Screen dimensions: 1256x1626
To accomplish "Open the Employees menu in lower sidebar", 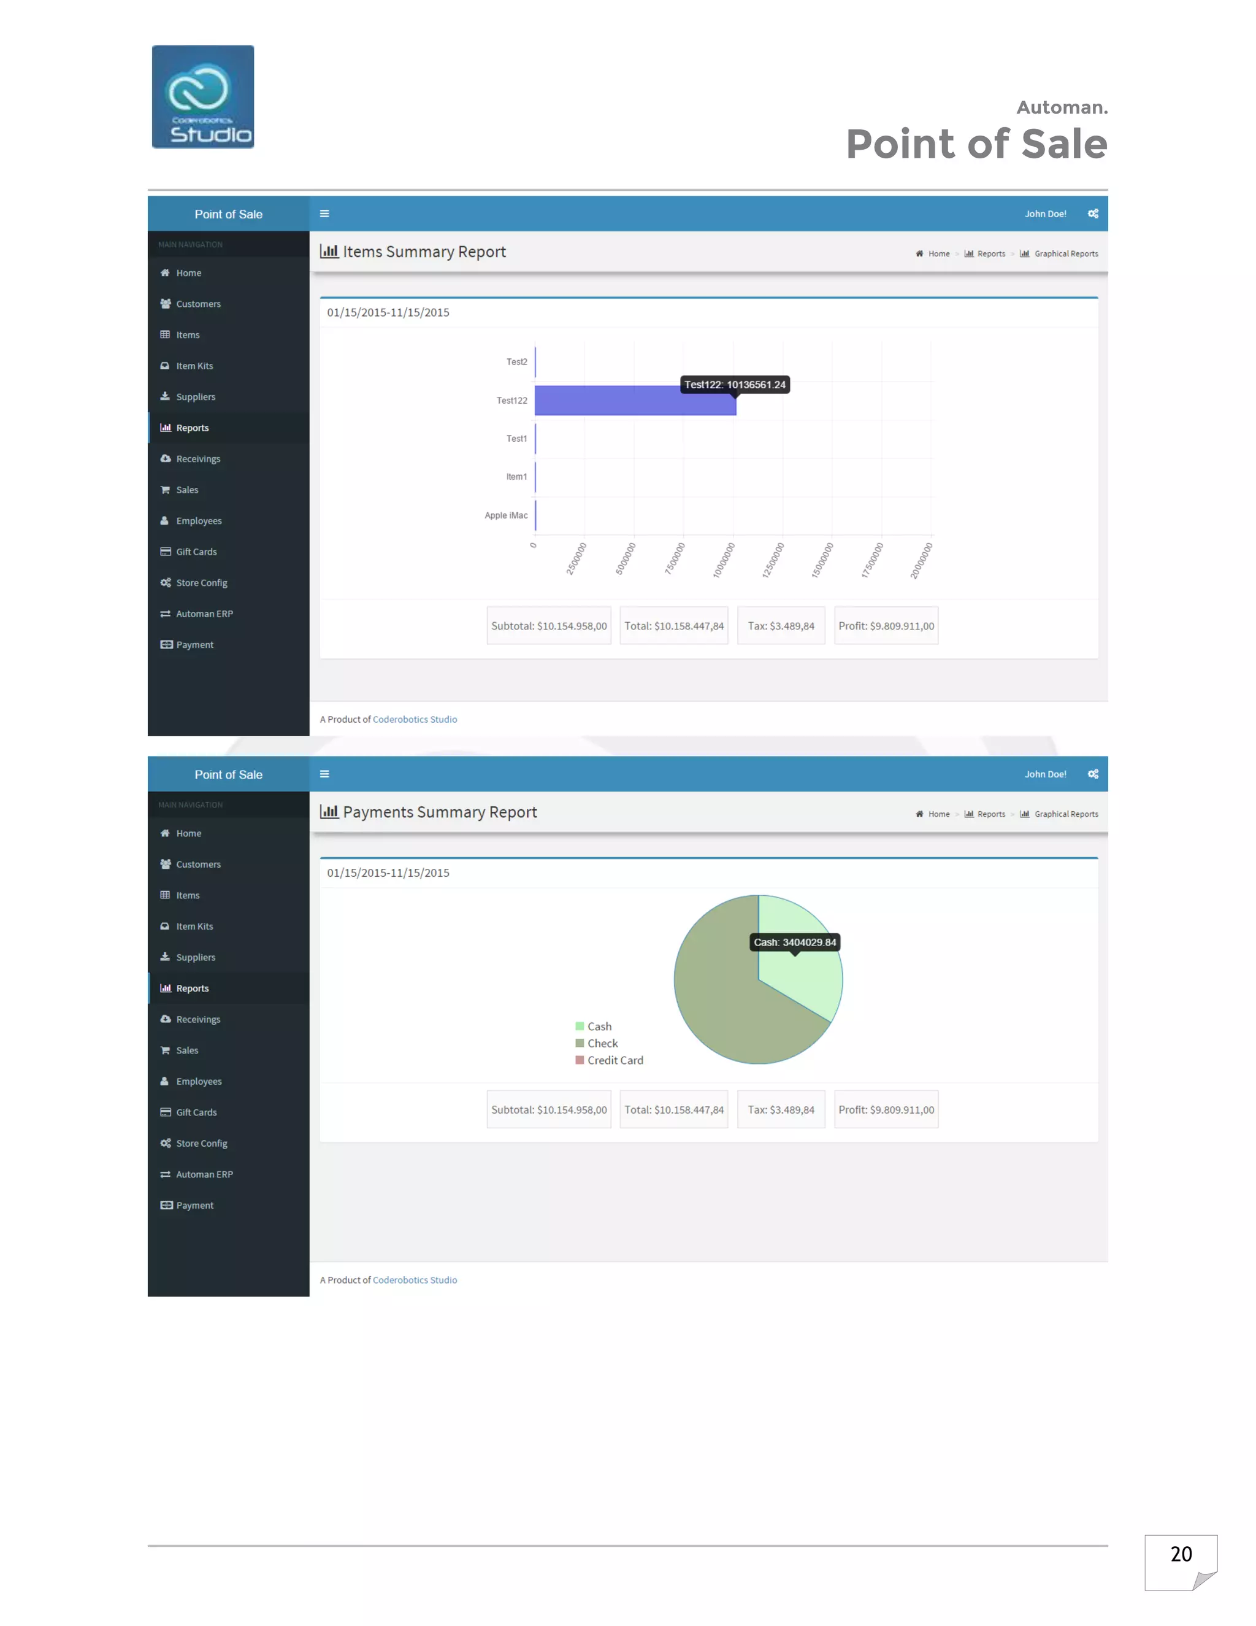I will click(x=199, y=1082).
